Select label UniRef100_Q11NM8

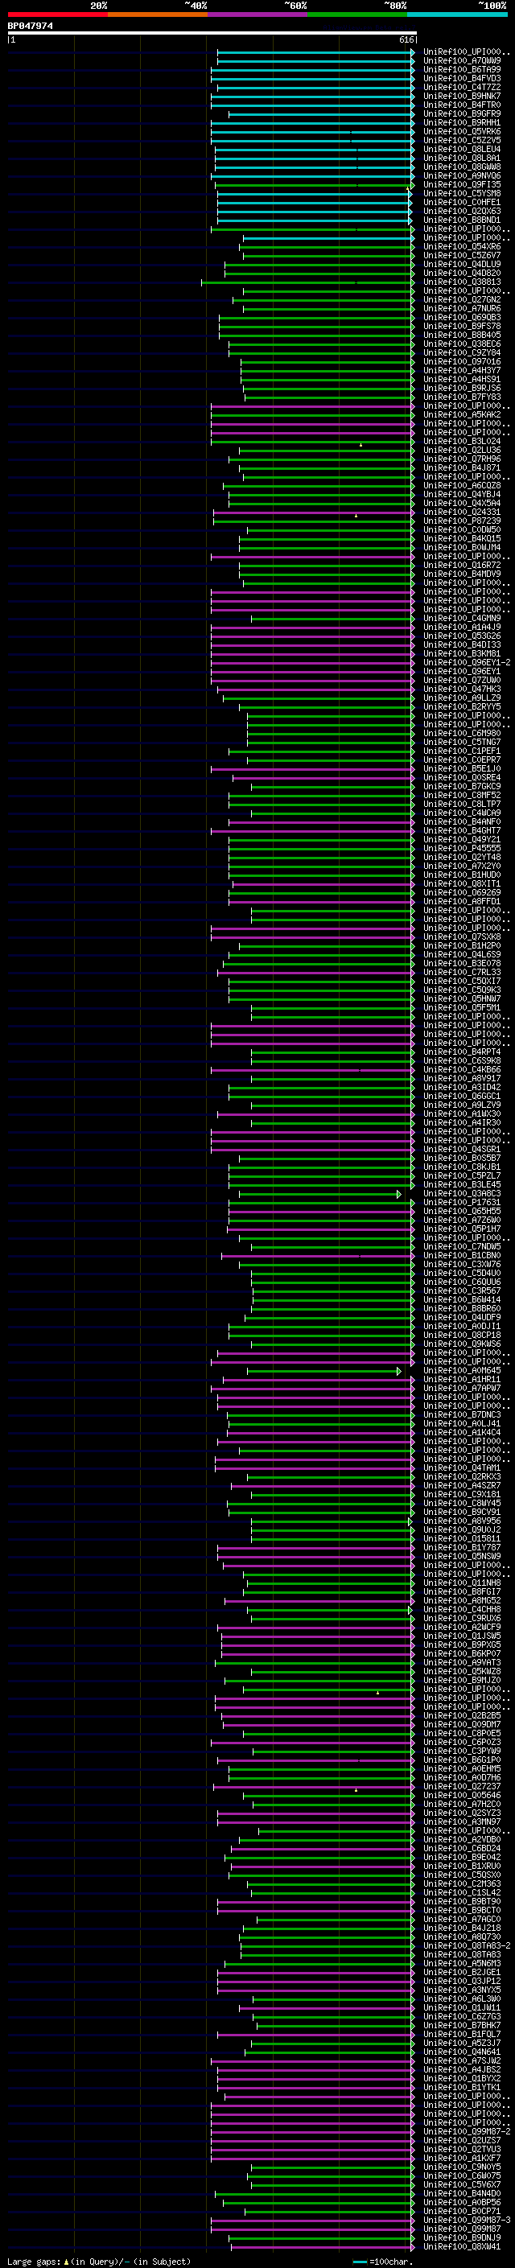point(461,1583)
